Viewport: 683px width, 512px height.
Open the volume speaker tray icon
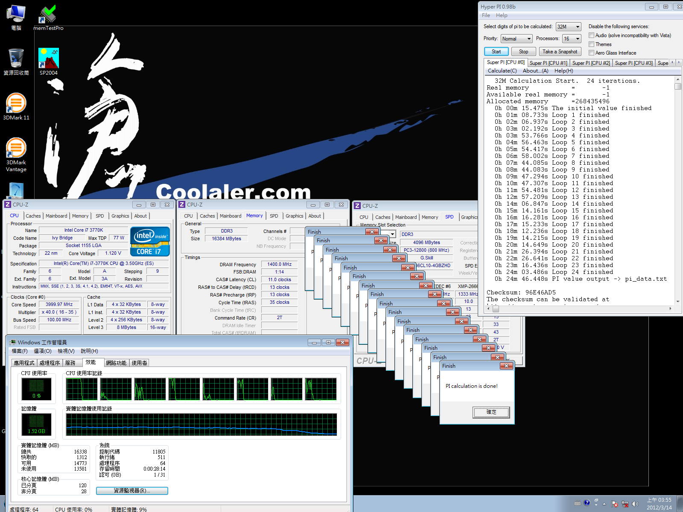(635, 504)
